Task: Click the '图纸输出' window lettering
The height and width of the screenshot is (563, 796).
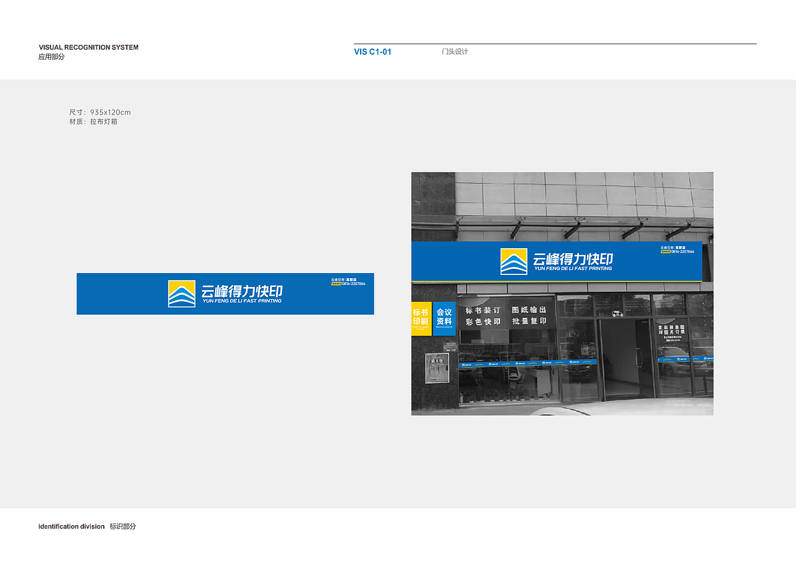Action: 529,309
